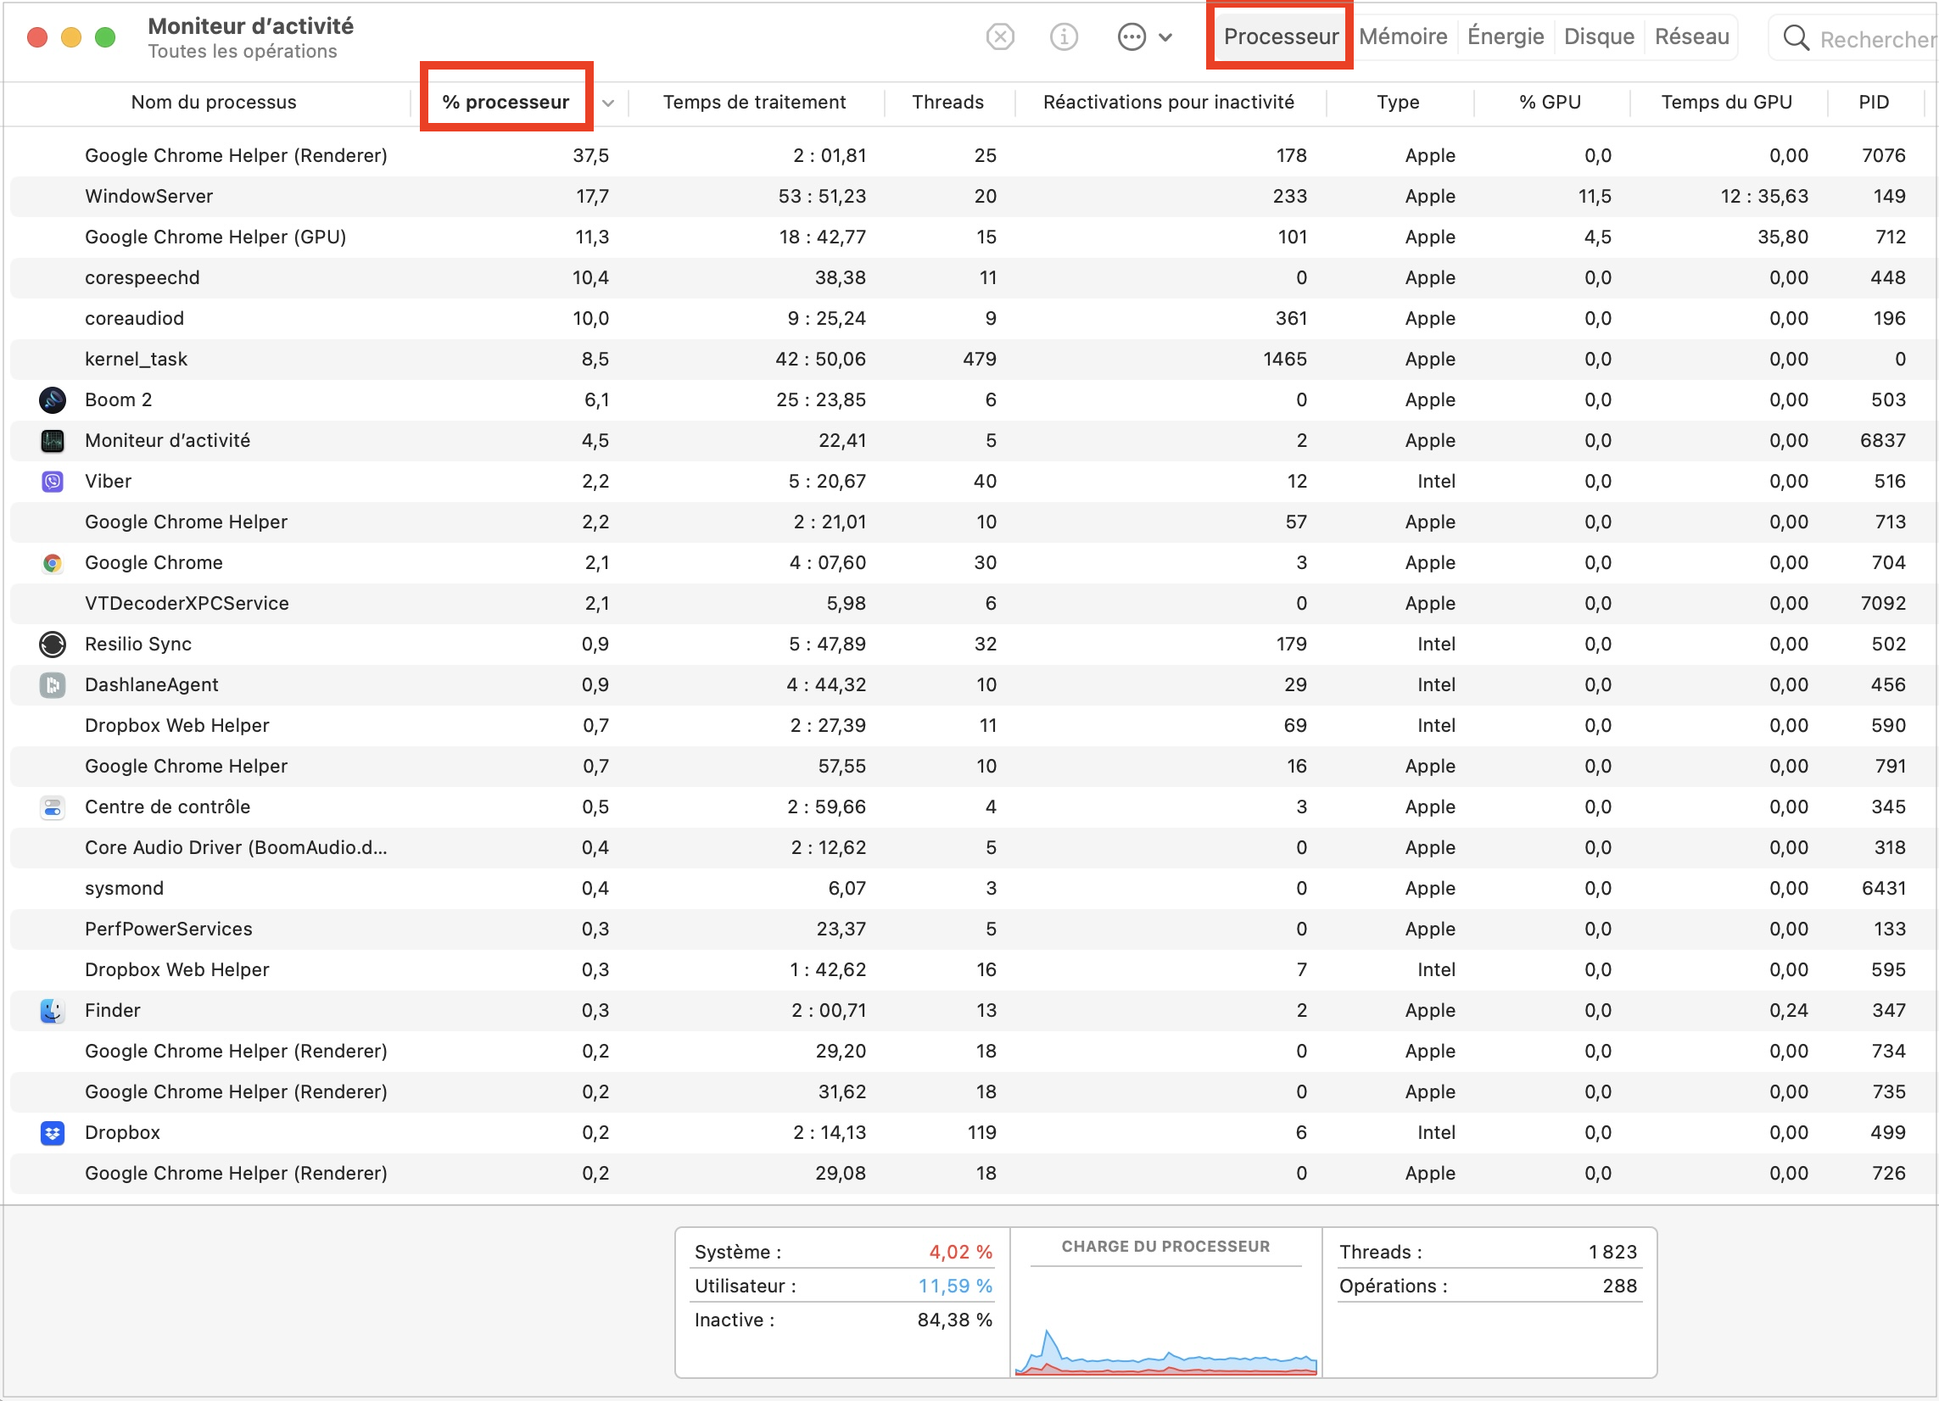Click Viber's Type cell Intel
Screen dimensions: 1939x1401
pos(1435,481)
